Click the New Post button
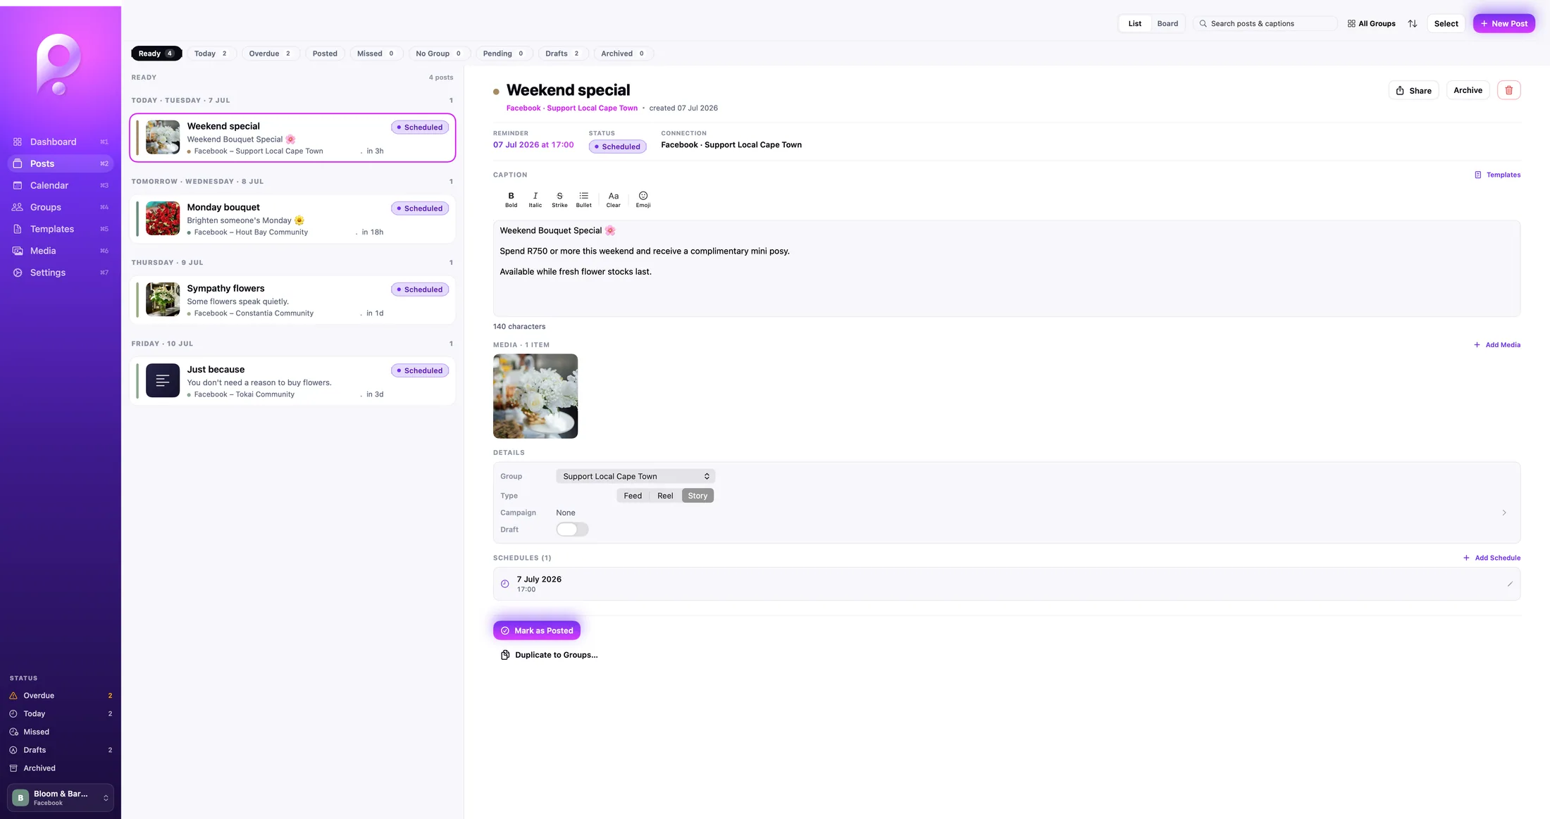 pos(1503,23)
